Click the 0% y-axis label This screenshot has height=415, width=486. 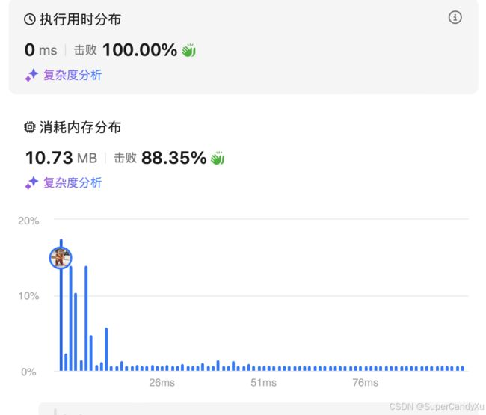(29, 372)
